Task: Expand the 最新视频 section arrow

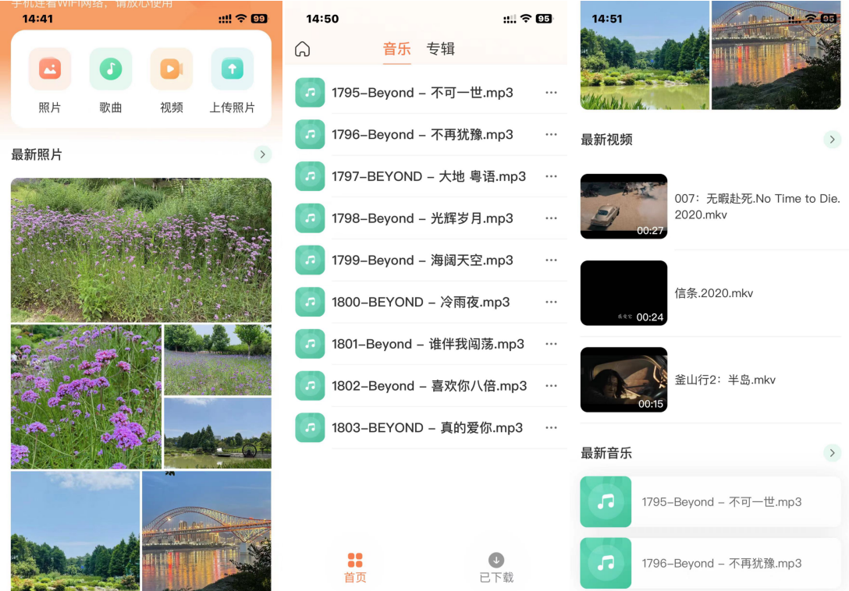Action: pyautogui.click(x=832, y=140)
